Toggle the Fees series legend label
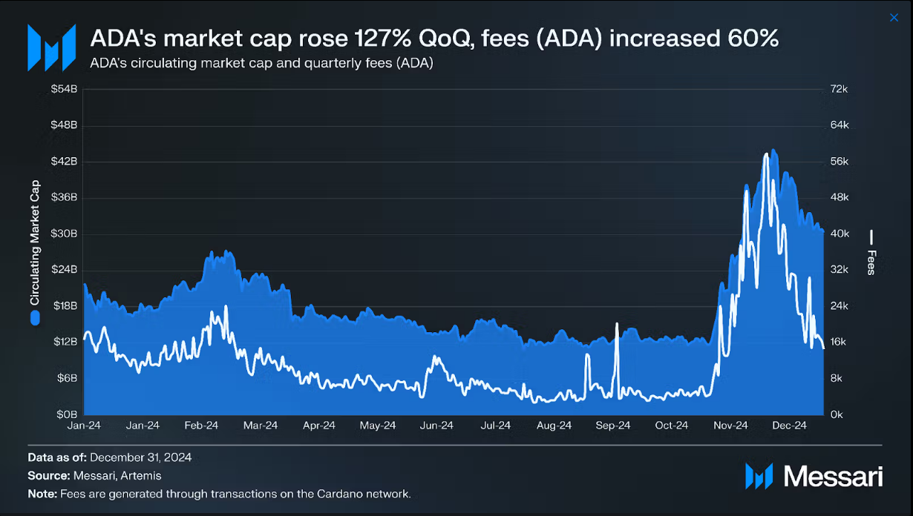913x516 pixels. coord(871,261)
